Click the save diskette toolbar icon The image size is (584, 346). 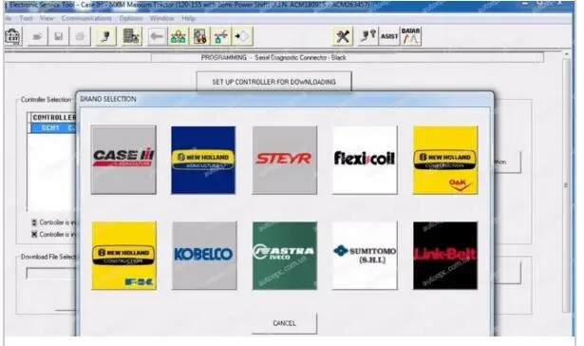tap(59, 36)
